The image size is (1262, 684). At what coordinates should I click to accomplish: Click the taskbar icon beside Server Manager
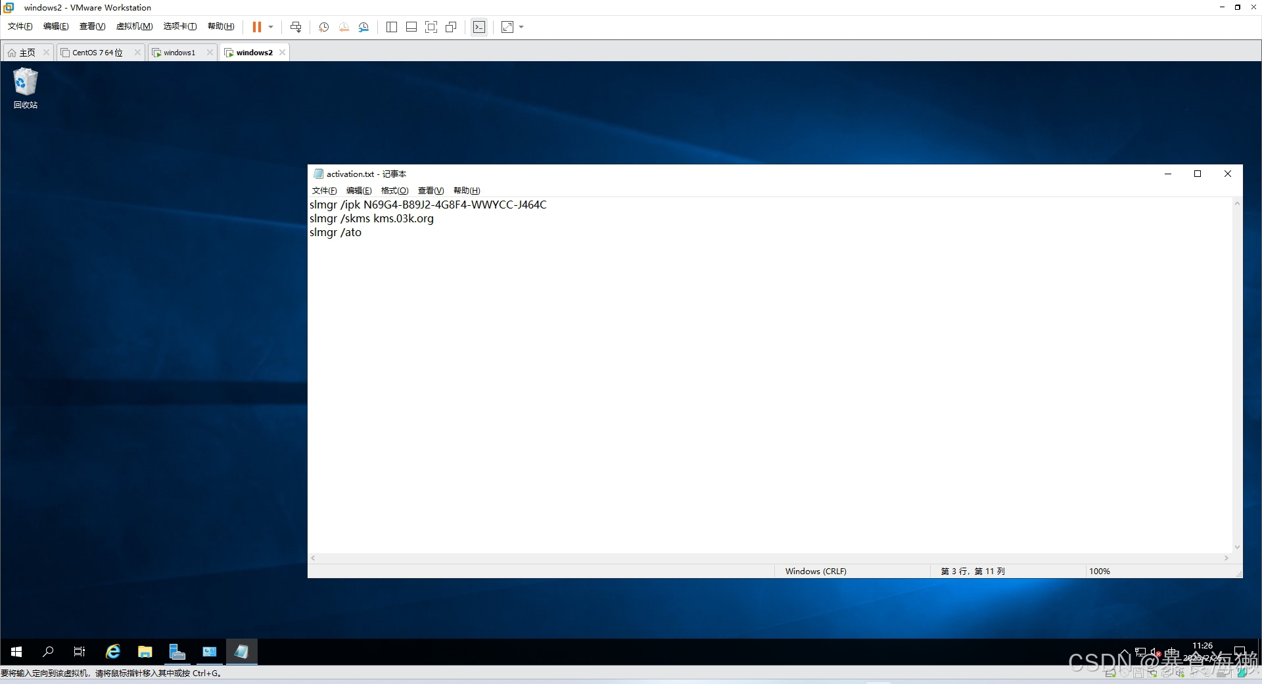click(x=210, y=652)
